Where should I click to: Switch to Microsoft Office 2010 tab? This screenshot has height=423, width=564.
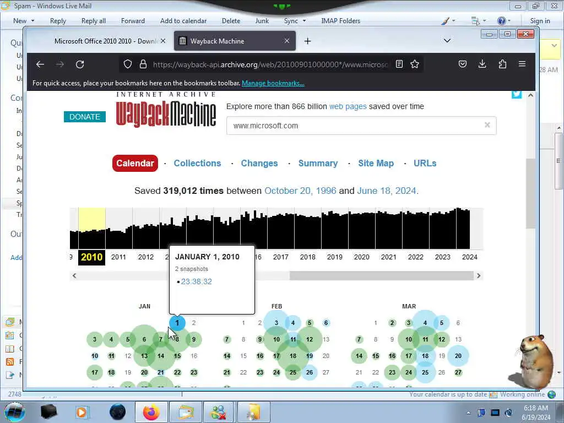[x=106, y=41]
